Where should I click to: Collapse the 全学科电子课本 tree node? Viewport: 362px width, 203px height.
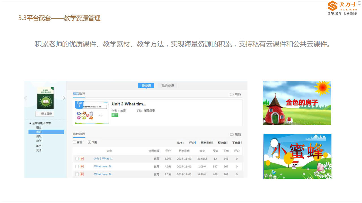(30, 123)
